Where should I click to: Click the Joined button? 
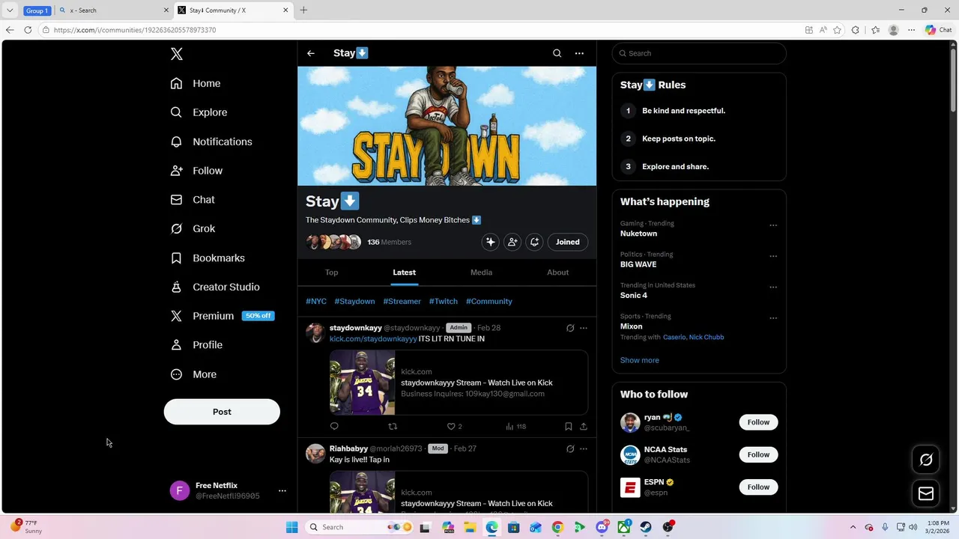[x=567, y=242]
